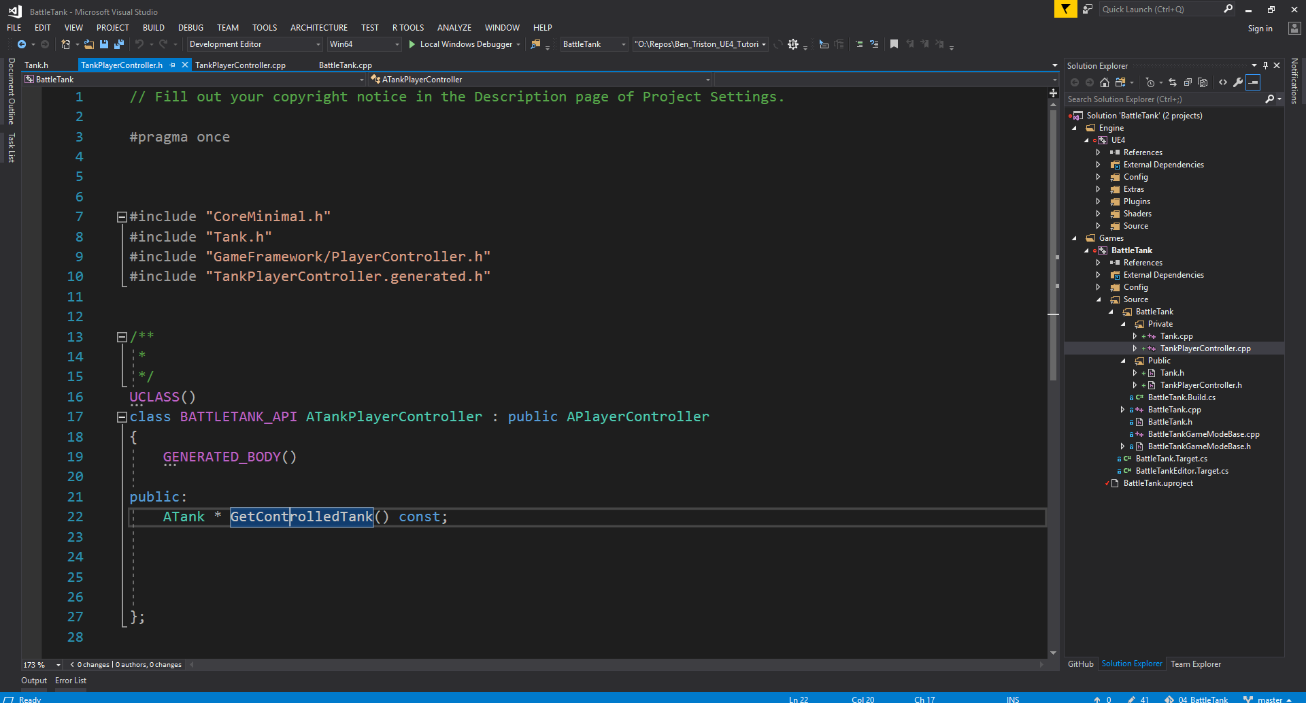
Task: Collapse the Public folder in Solution Explorer
Action: tap(1123, 361)
